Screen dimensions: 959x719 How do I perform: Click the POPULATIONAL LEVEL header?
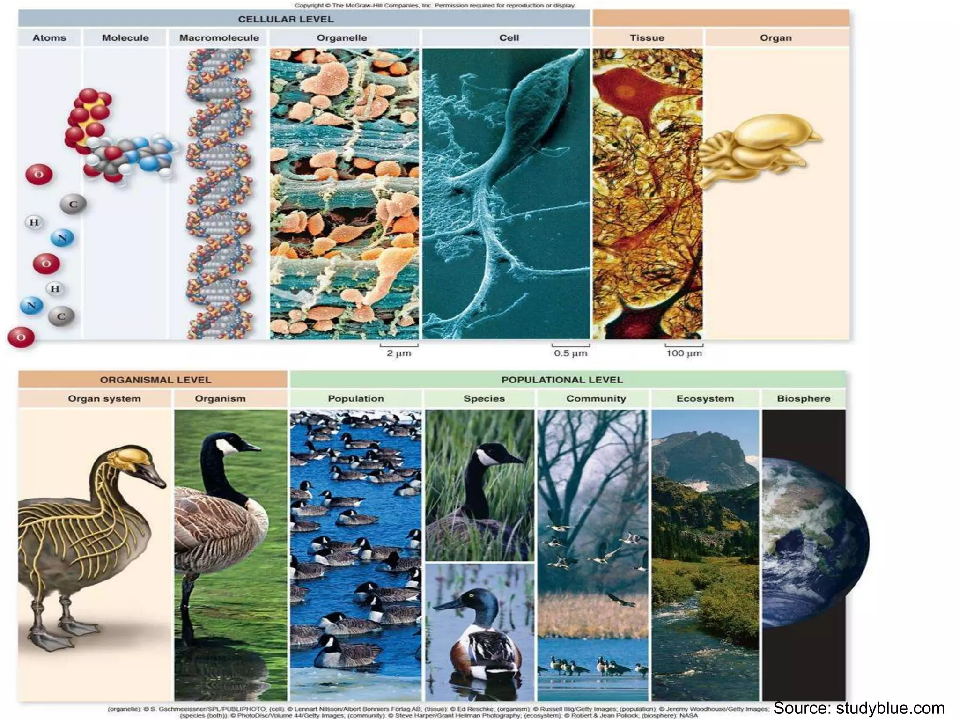562,380
